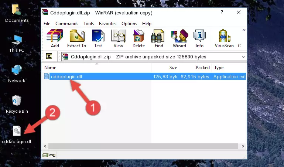Sort by Type column header

pos(229,68)
